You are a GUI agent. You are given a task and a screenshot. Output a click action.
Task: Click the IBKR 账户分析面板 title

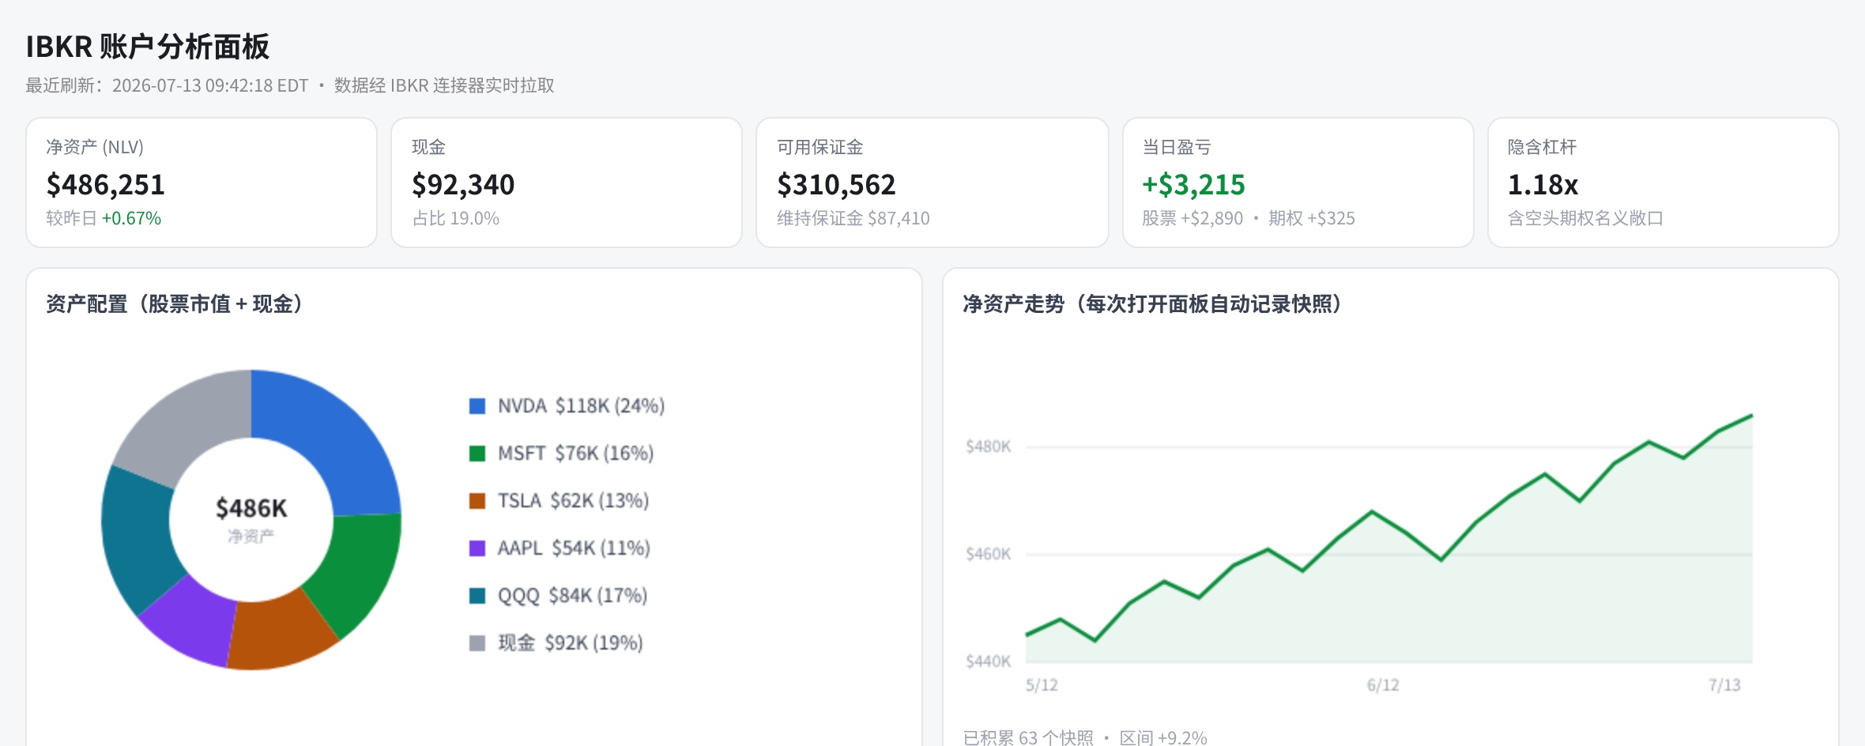click(148, 47)
